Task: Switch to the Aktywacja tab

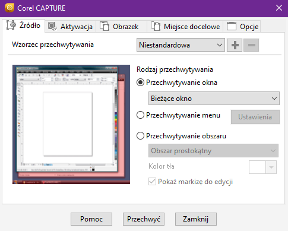Action: (71, 27)
